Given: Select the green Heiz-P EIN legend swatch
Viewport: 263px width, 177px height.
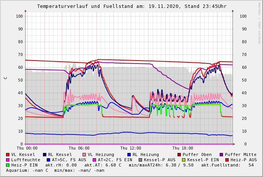Looking at the screenshot, I should click(8, 165).
